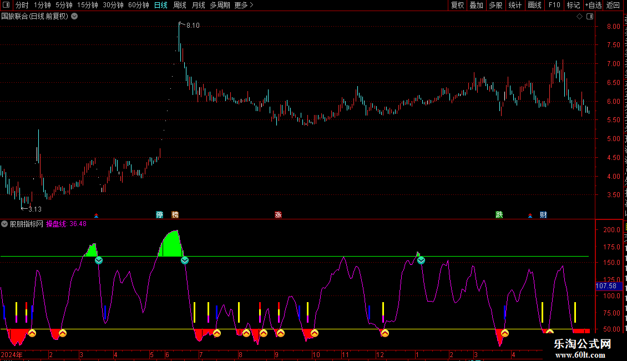Click the month 6 marker on date axis
627x361 pixels.
167,354
